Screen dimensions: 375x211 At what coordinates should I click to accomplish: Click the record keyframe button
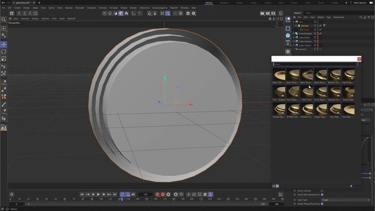[x=158, y=195]
